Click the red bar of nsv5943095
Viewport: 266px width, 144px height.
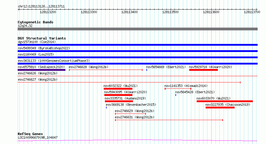tap(118, 95)
